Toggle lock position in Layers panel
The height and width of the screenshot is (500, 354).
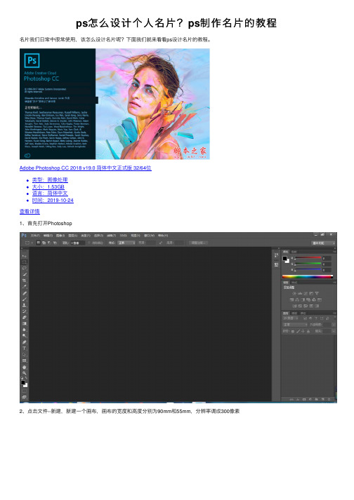(303, 331)
